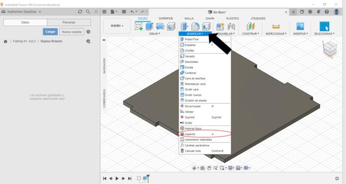
Task: Switch to the Personas tab
Action: pyautogui.click(x=68, y=22)
